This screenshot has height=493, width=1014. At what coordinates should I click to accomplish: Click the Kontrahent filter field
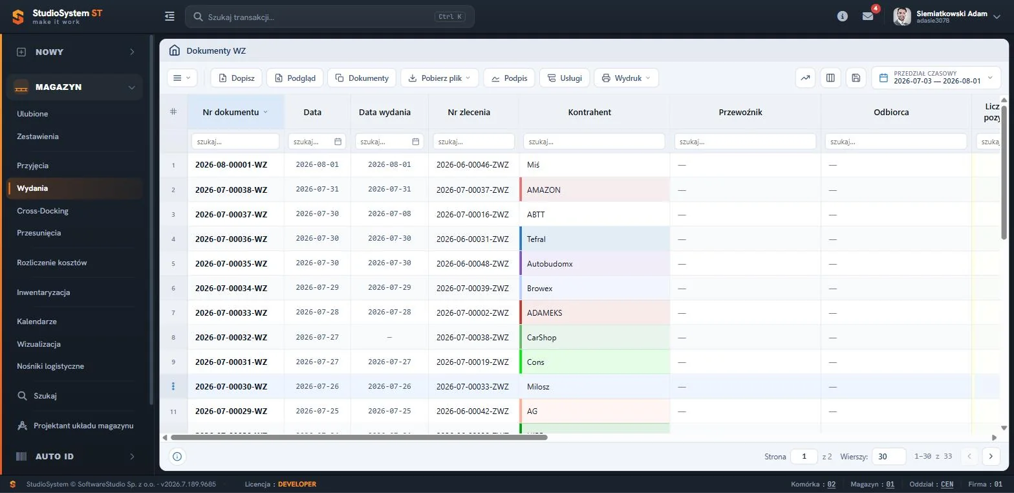594,141
